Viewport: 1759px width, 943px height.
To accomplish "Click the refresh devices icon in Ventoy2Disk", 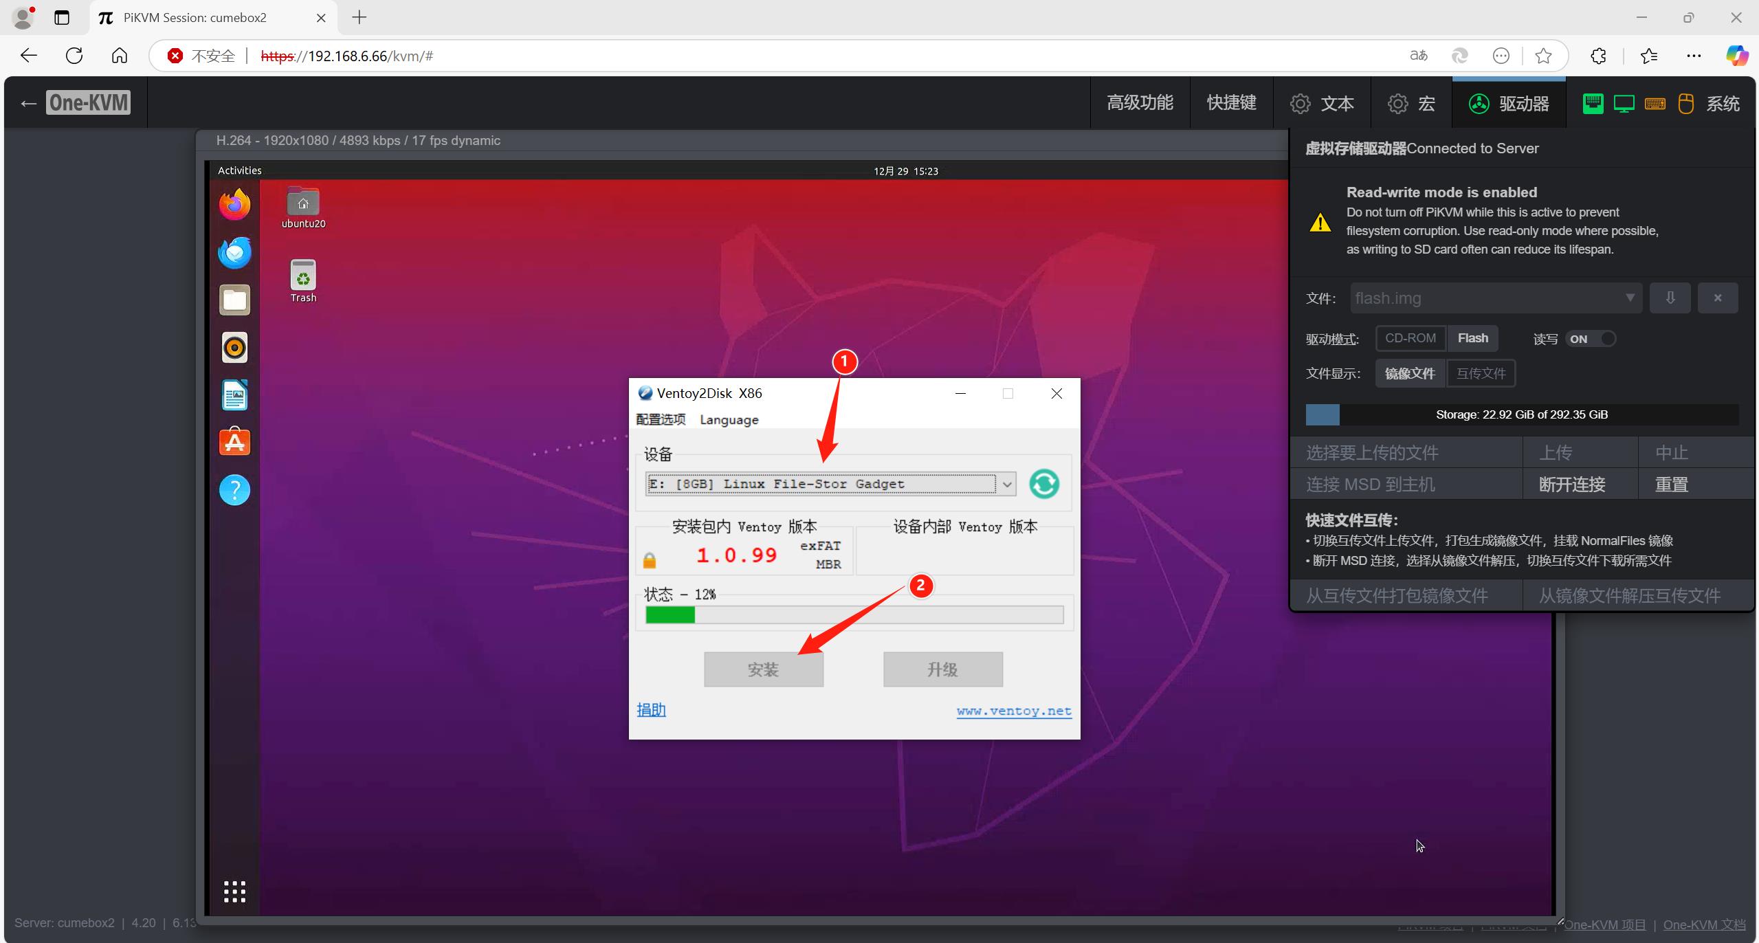I will tap(1044, 484).
